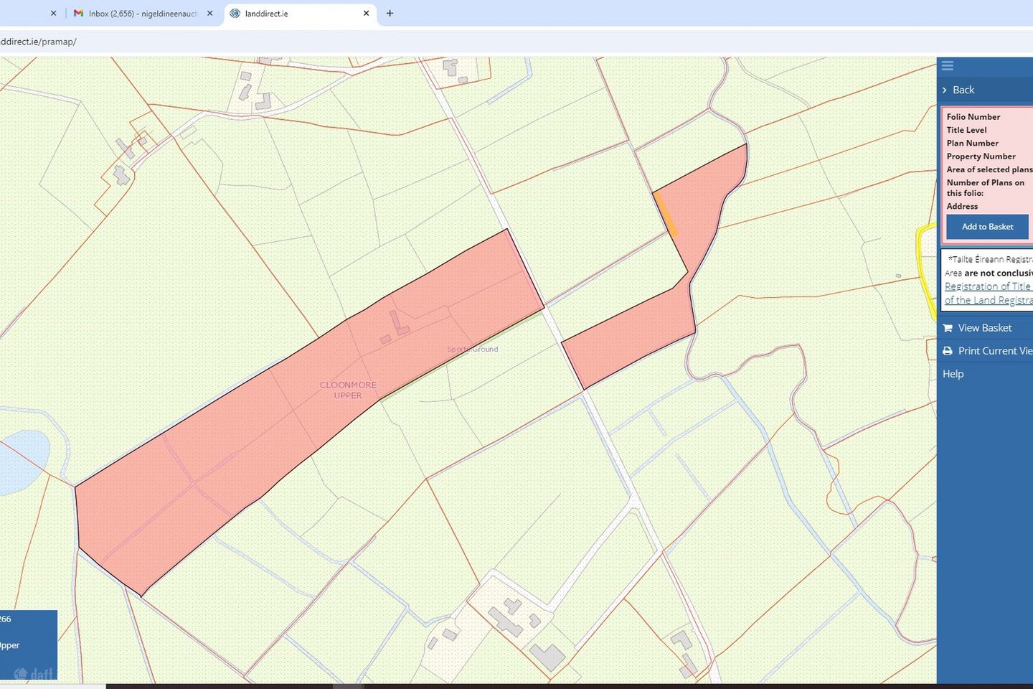
Task: Click the View Basket cart icon
Action: 948,327
